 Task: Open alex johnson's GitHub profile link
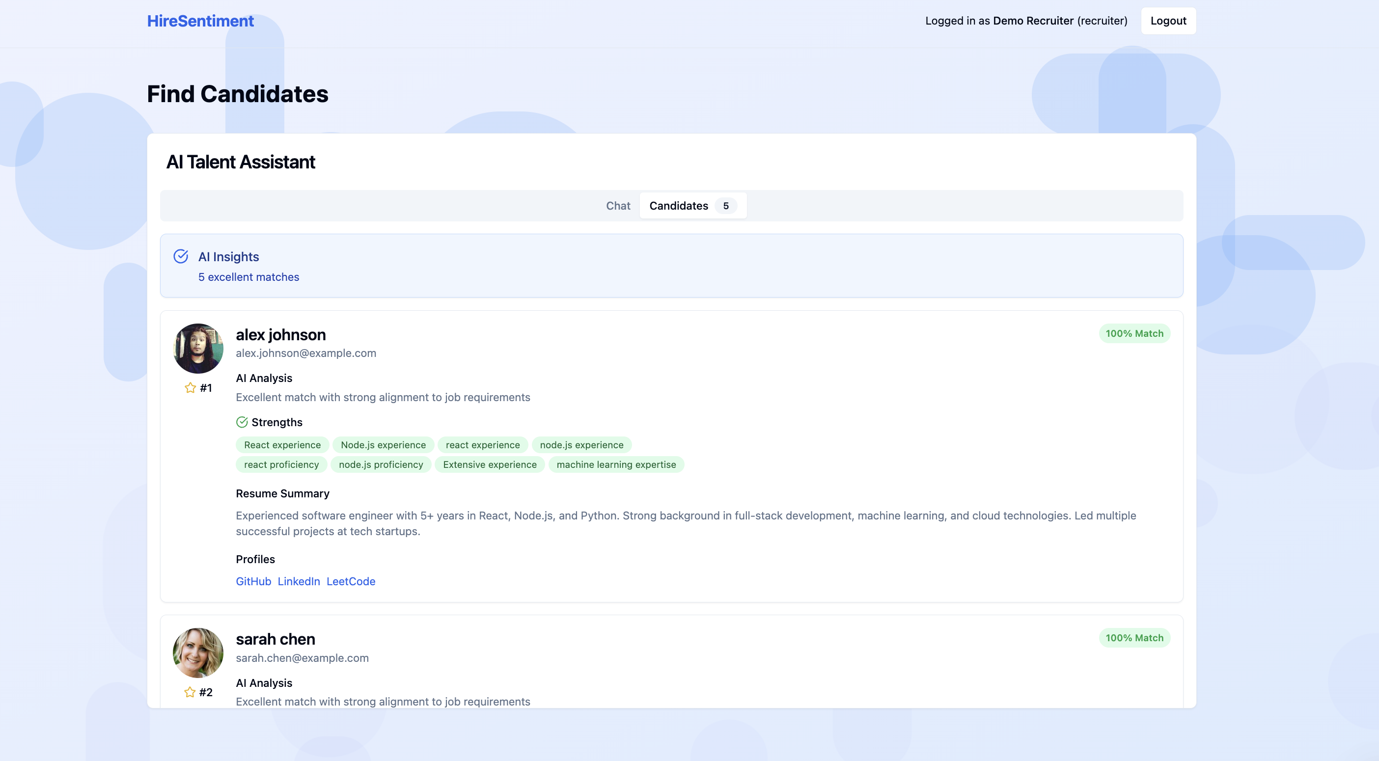pos(253,581)
